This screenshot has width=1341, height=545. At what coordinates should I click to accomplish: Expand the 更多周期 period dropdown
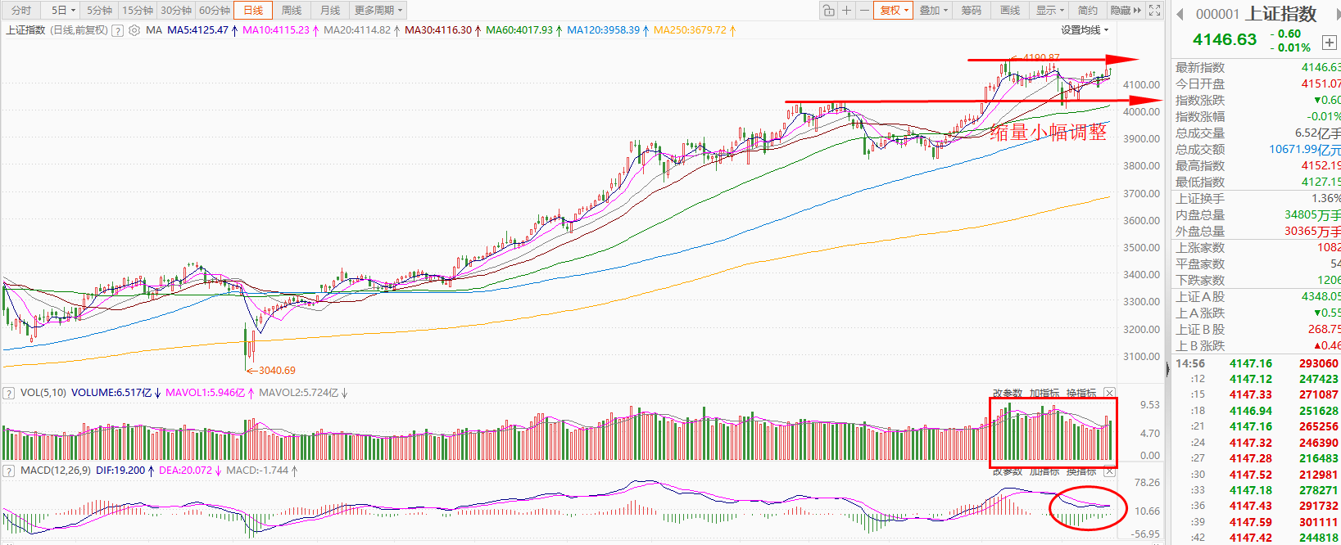tap(378, 11)
